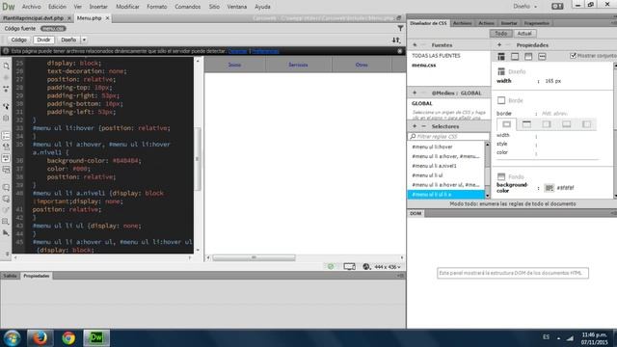Click the Servicios link in design view
Viewport: 617px width, 347px height.
tap(298, 65)
